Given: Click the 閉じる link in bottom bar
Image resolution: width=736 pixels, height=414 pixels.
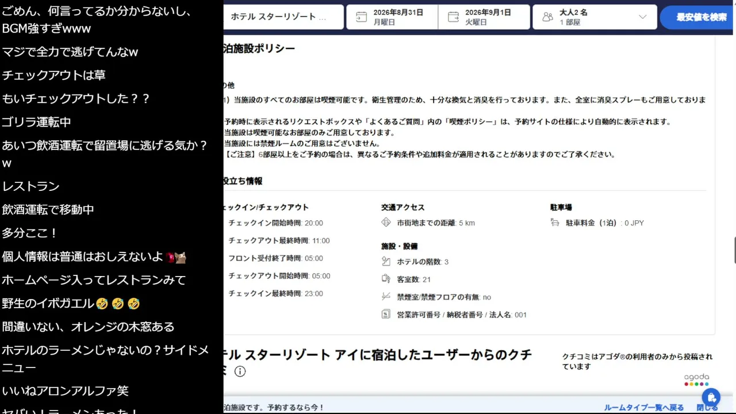Looking at the screenshot, I should (707, 408).
